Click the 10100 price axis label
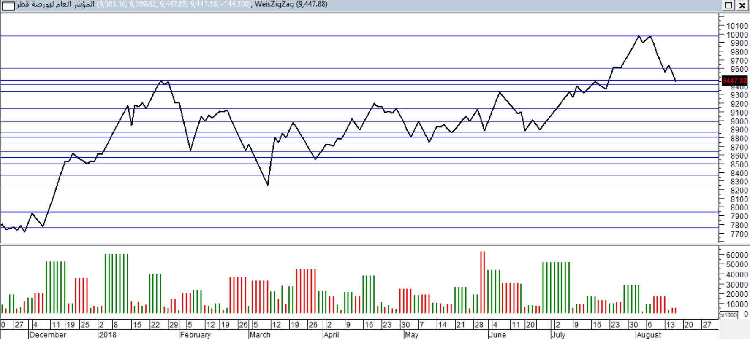The width and height of the screenshot is (750, 339). click(737, 26)
